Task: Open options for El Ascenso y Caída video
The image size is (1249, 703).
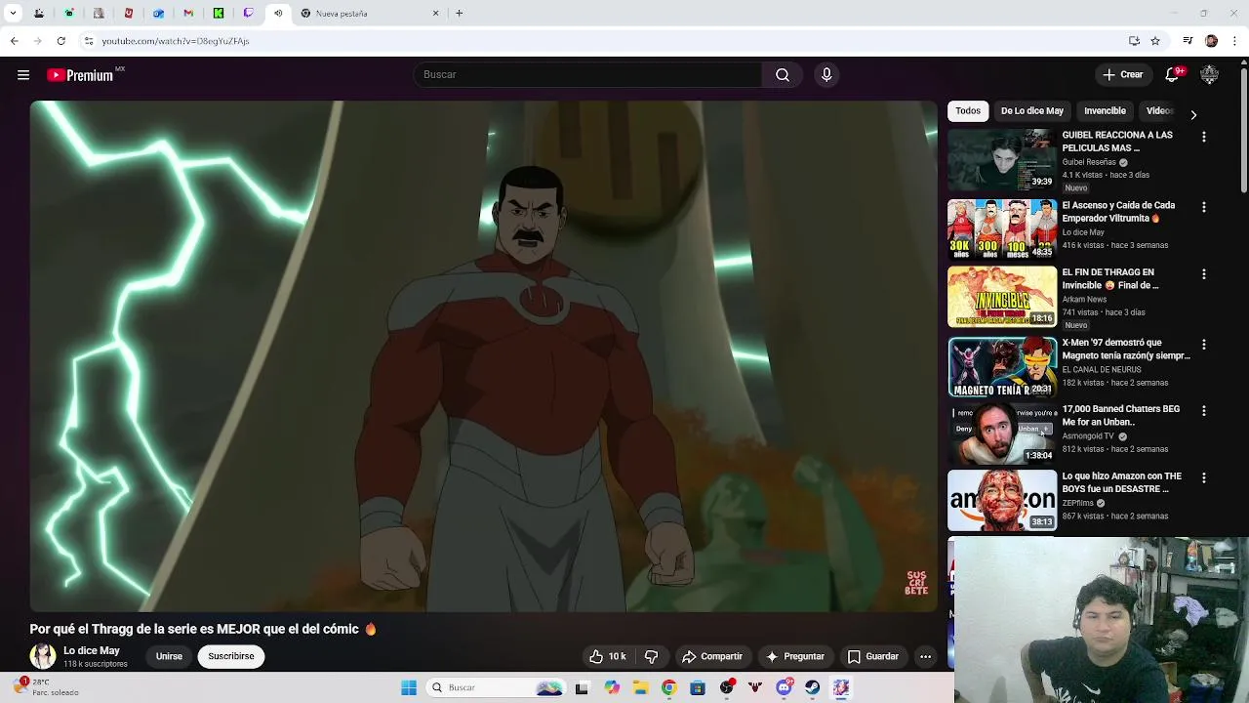Action: pos(1204,208)
